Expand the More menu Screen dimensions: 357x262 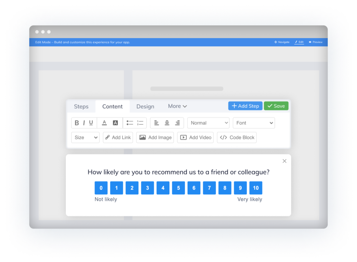pyautogui.click(x=177, y=106)
